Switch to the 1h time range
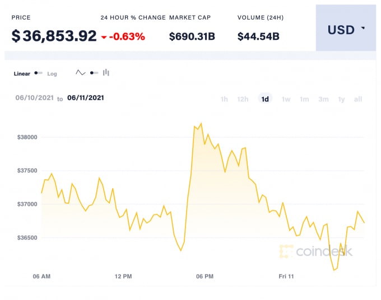This screenshot has width=381, height=300. tap(224, 99)
